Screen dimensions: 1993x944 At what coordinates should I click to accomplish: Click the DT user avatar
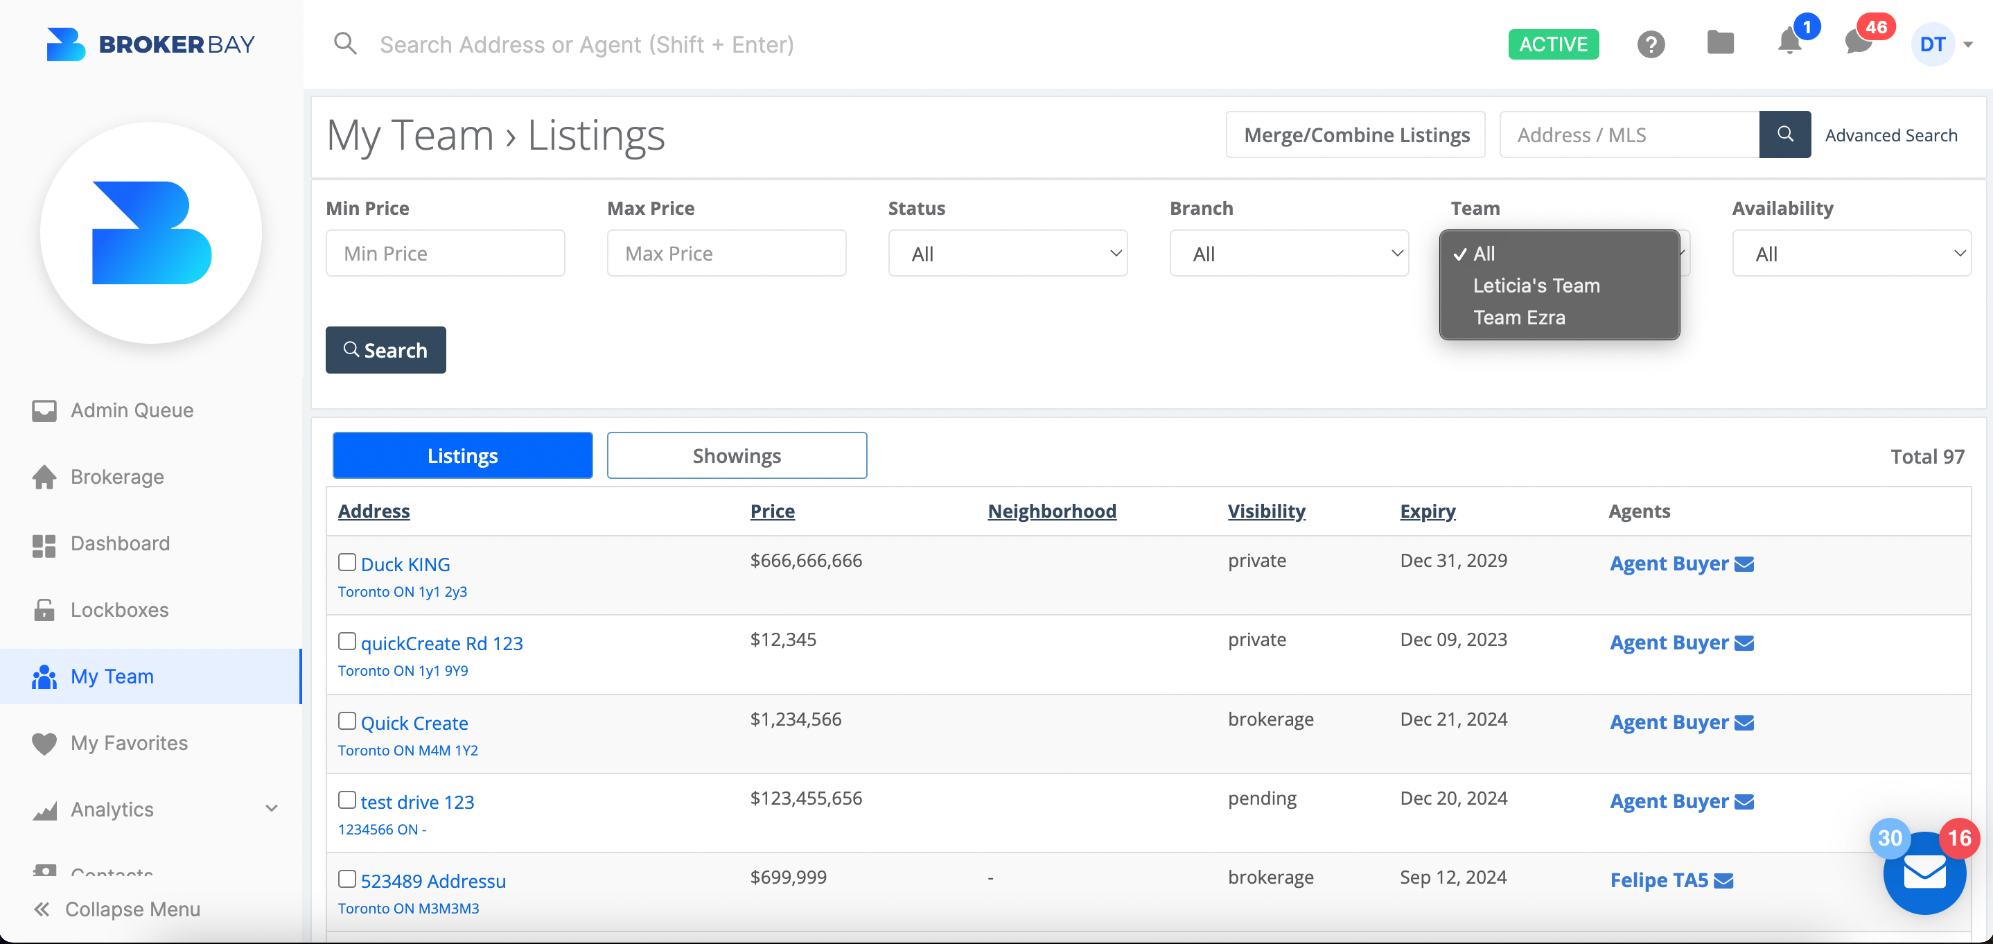1932,44
